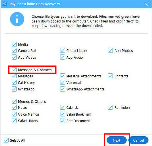Close the iPhone Data Recovery dialog
The image size is (152, 146).
pyautogui.click(x=146, y=4)
